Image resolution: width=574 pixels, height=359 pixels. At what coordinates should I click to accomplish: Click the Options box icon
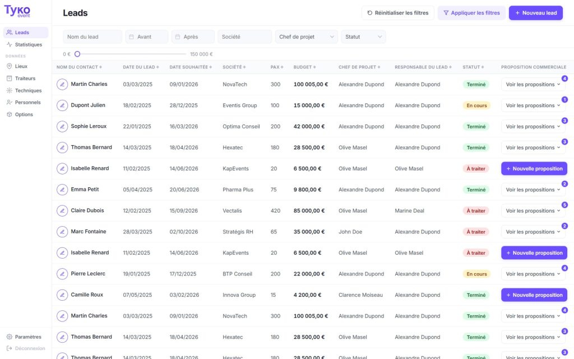9,114
